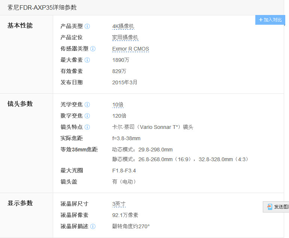
Task: Click info icon next to 光学变焦
Action: (87, 105)
